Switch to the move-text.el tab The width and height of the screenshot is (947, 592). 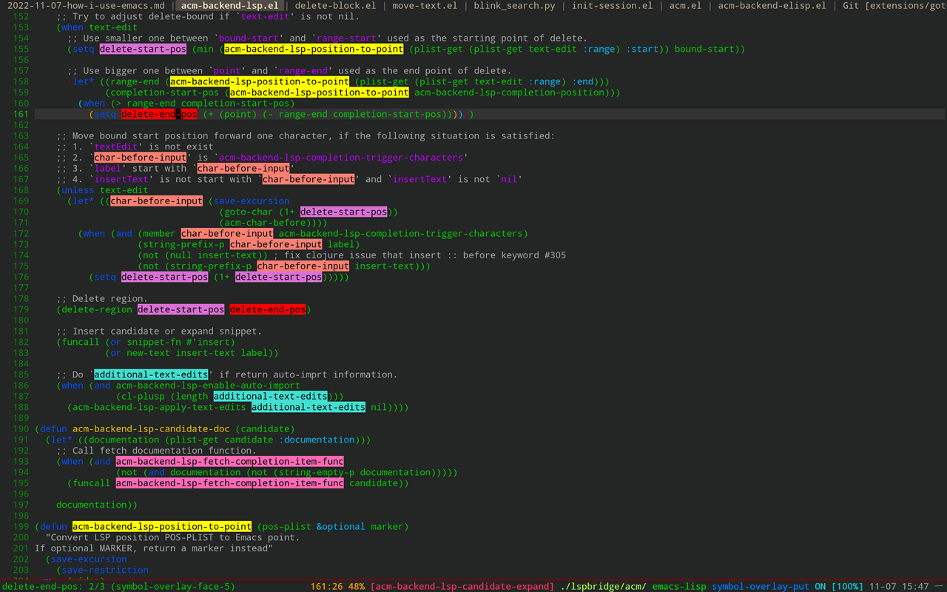pos(425,6)
